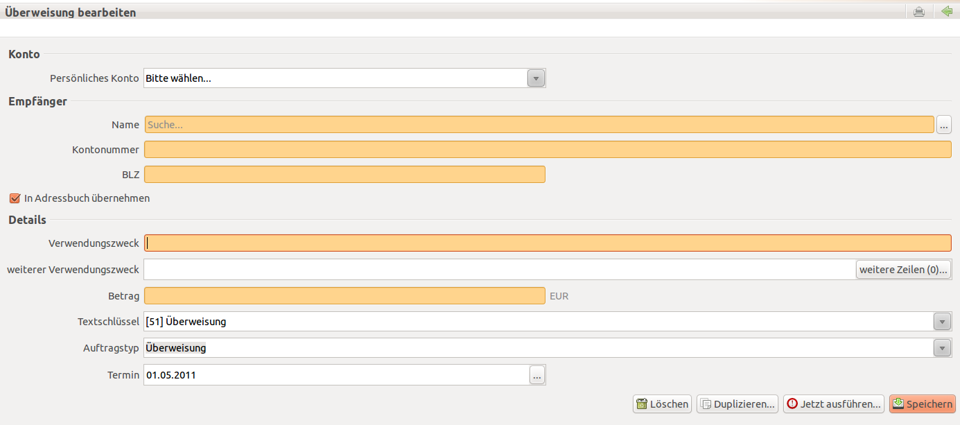The image size is (960, 425).
Task: Click into the BLZ field
Action: pyautogui.click(x=344, y=175)
